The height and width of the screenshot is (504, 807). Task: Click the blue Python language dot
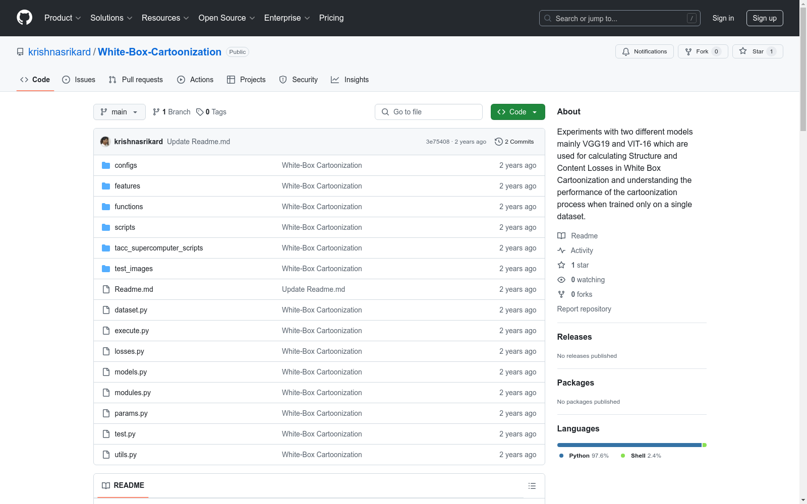(561, 456)
